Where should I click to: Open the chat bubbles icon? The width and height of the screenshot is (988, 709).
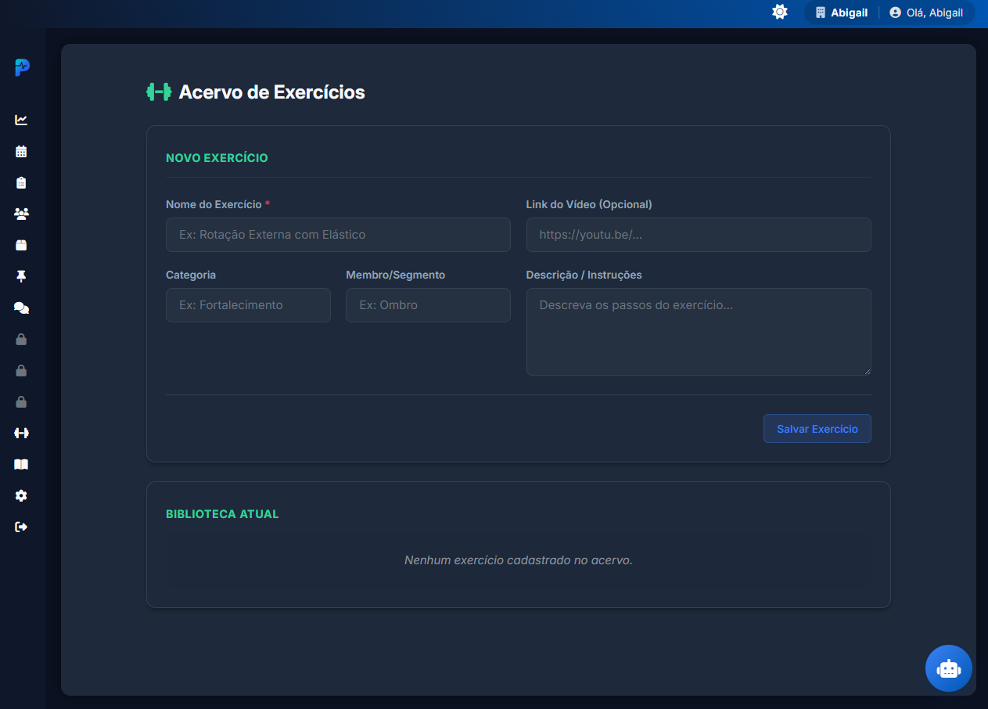coord(21,308)
